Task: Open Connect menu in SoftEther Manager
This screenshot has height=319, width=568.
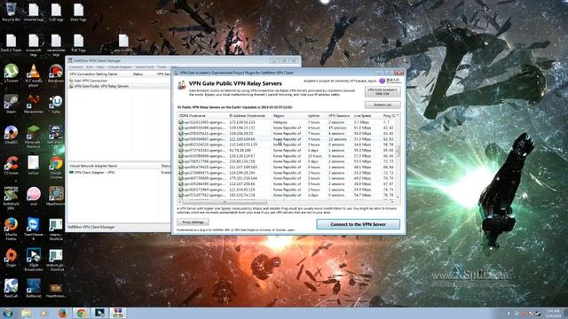Action: pyautogui.click(x=75, y=67)
